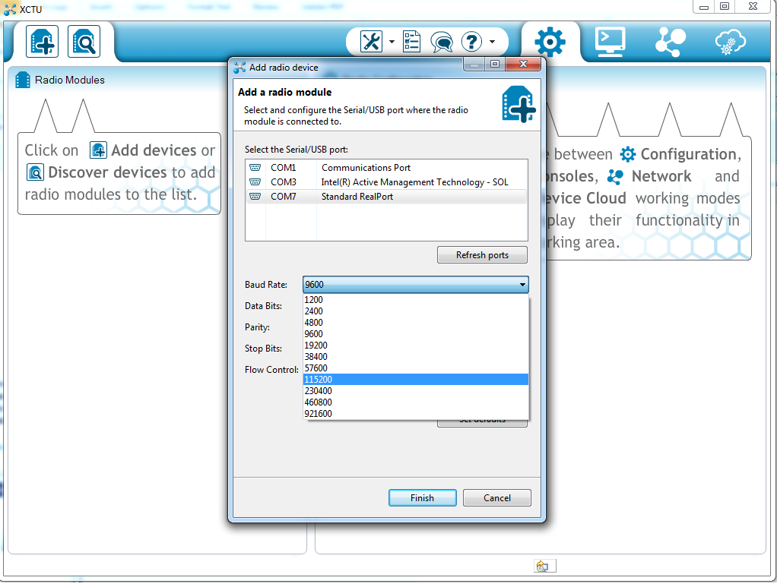Switch to Configuration gear mode

pos(550,42)
